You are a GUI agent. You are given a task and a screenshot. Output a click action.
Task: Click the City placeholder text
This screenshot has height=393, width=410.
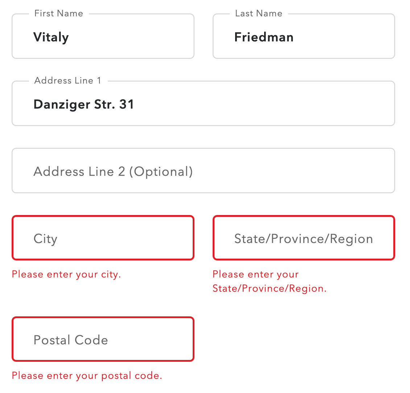(45, 239)
